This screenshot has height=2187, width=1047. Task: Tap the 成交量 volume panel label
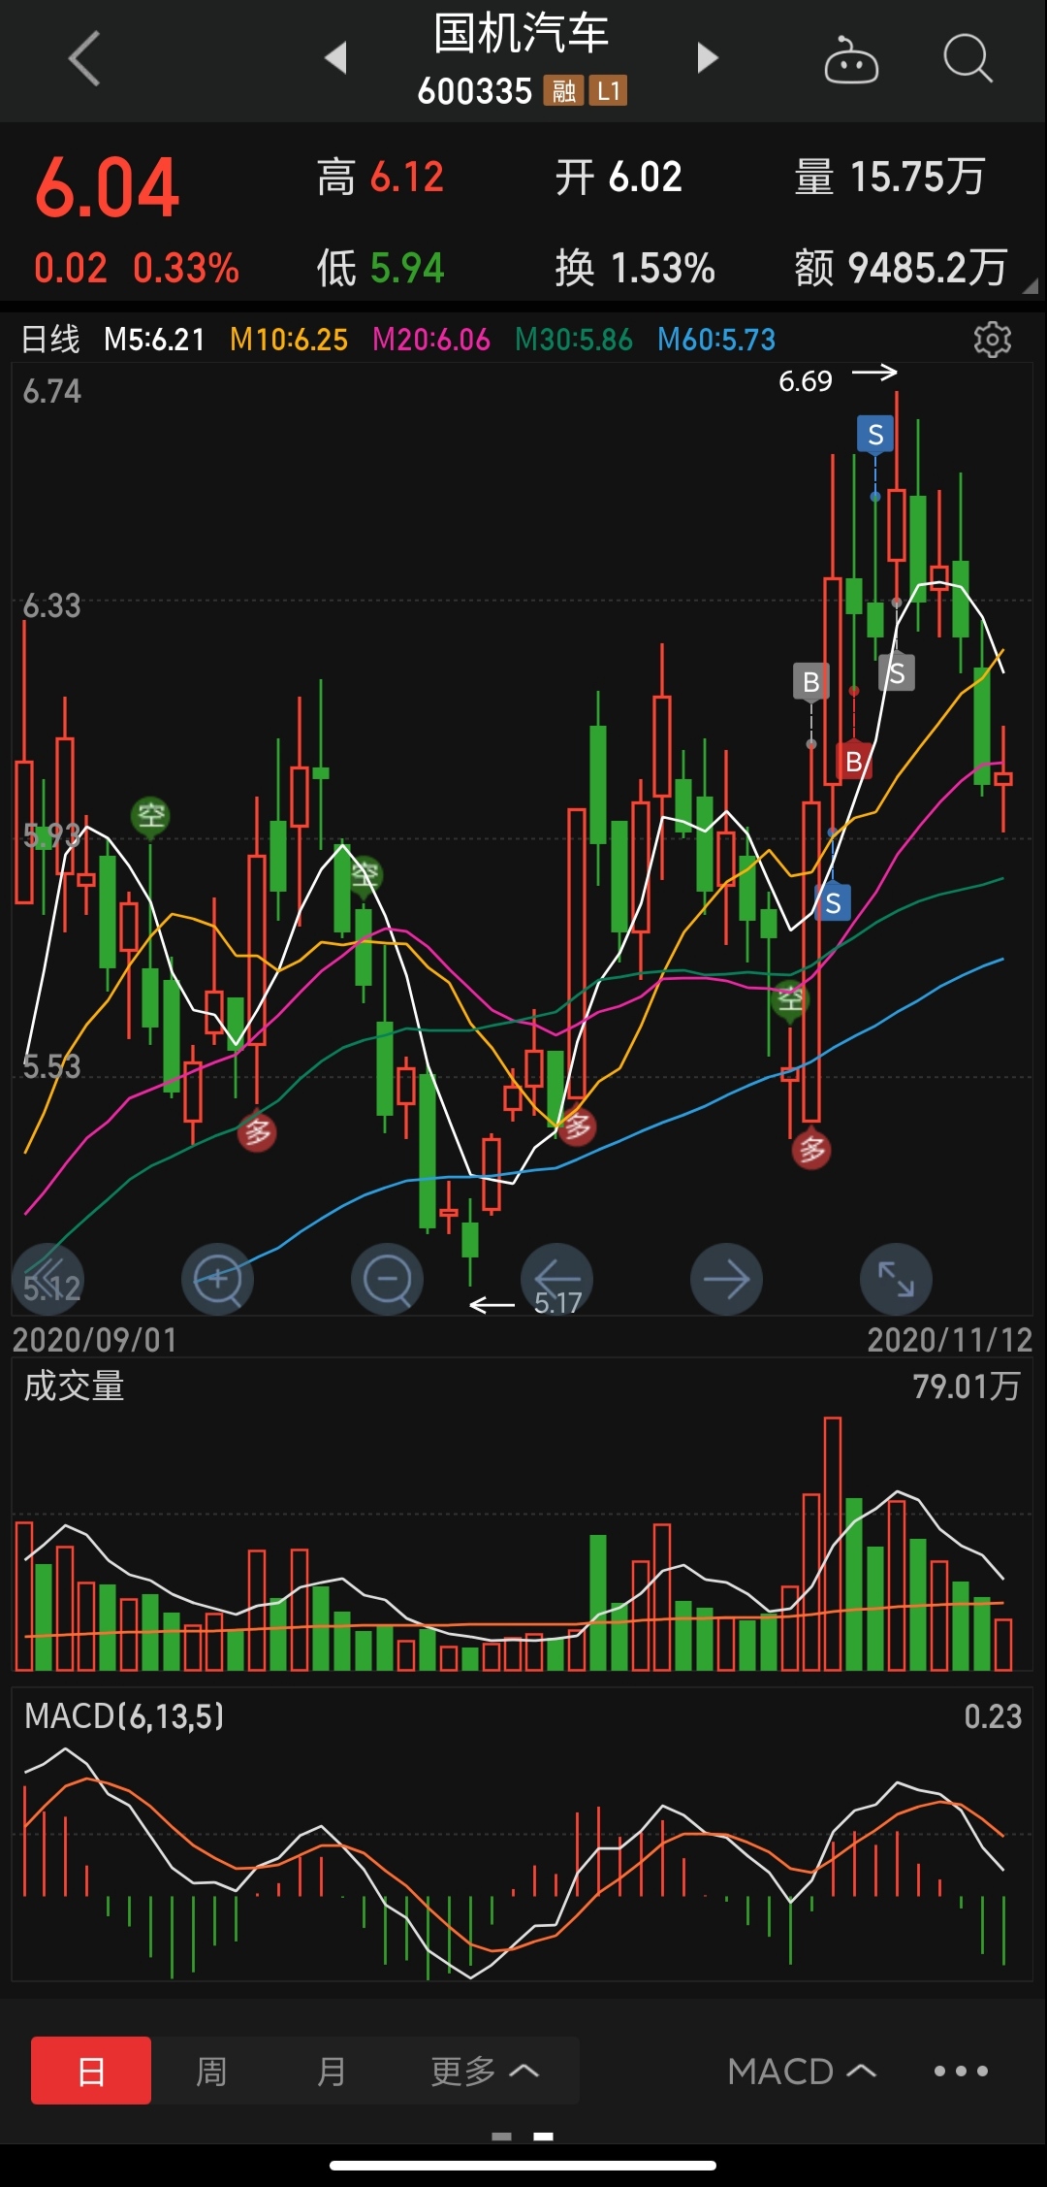point(75,1386)
